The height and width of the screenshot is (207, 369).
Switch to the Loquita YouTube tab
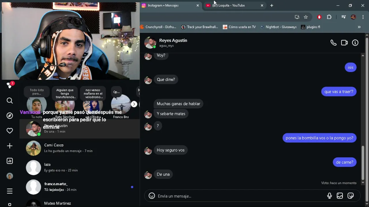[234, 5]
